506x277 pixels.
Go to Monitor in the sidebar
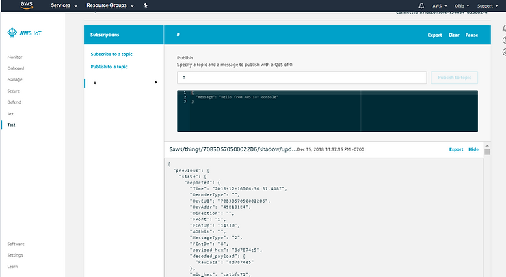point(15,57)
